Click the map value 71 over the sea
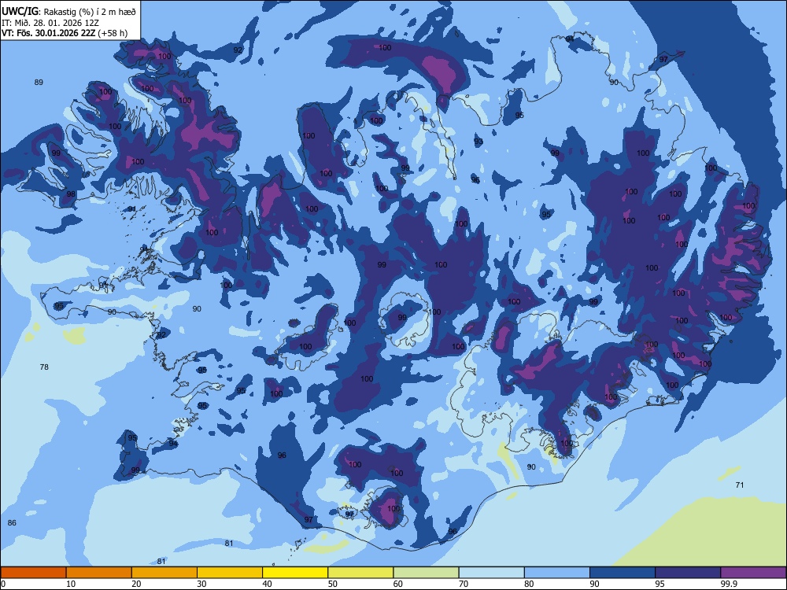The height and width of the screenshot is (590, 787). [x=739, y=485]
